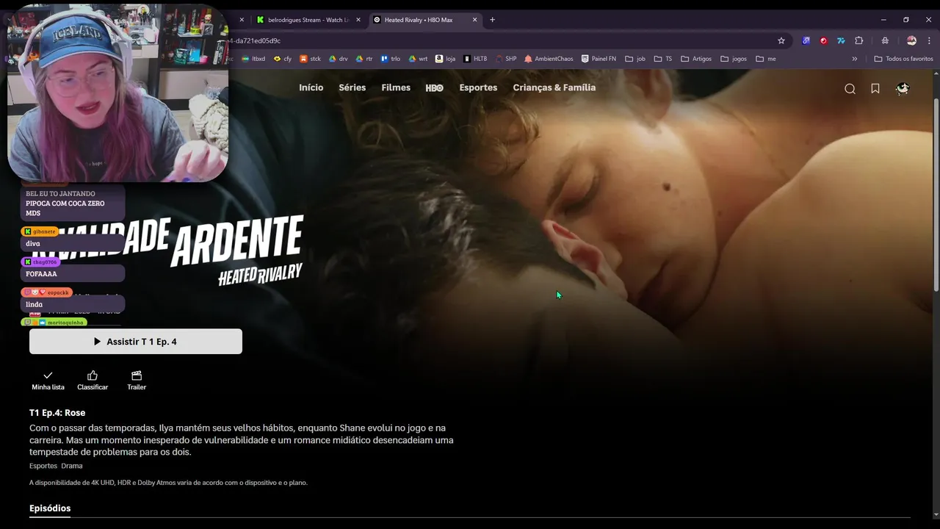Close the Heated Rivalry browser tab
The height and width of the screenshot is (529, 940).
(474, 20)
